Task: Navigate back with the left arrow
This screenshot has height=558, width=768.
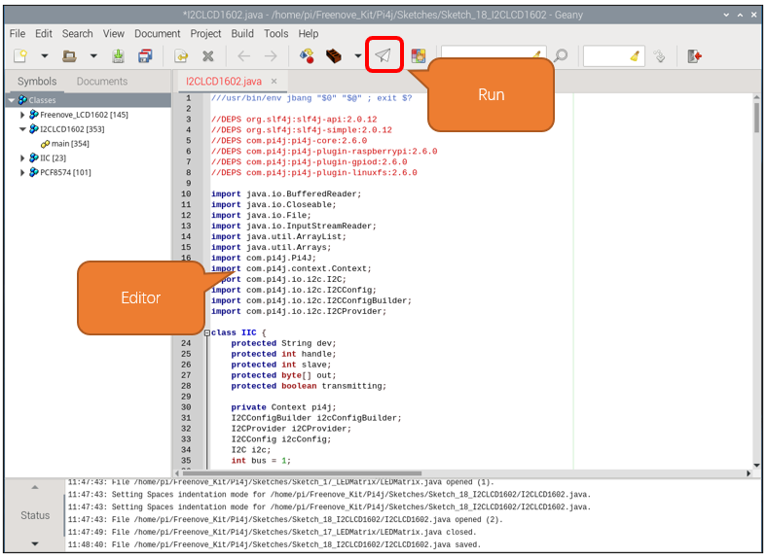Action: point(244,56)
